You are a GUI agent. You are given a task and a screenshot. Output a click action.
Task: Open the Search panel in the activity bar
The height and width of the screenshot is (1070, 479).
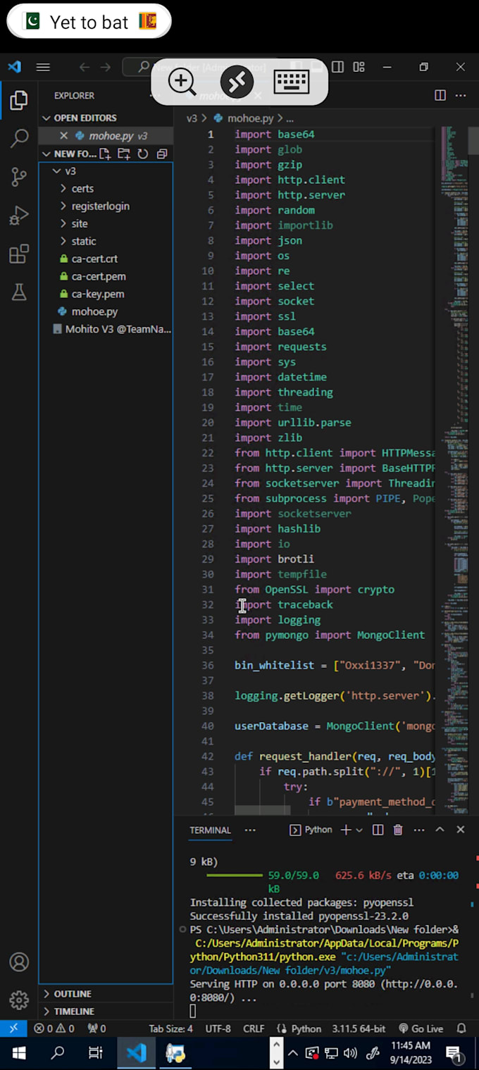19,139
